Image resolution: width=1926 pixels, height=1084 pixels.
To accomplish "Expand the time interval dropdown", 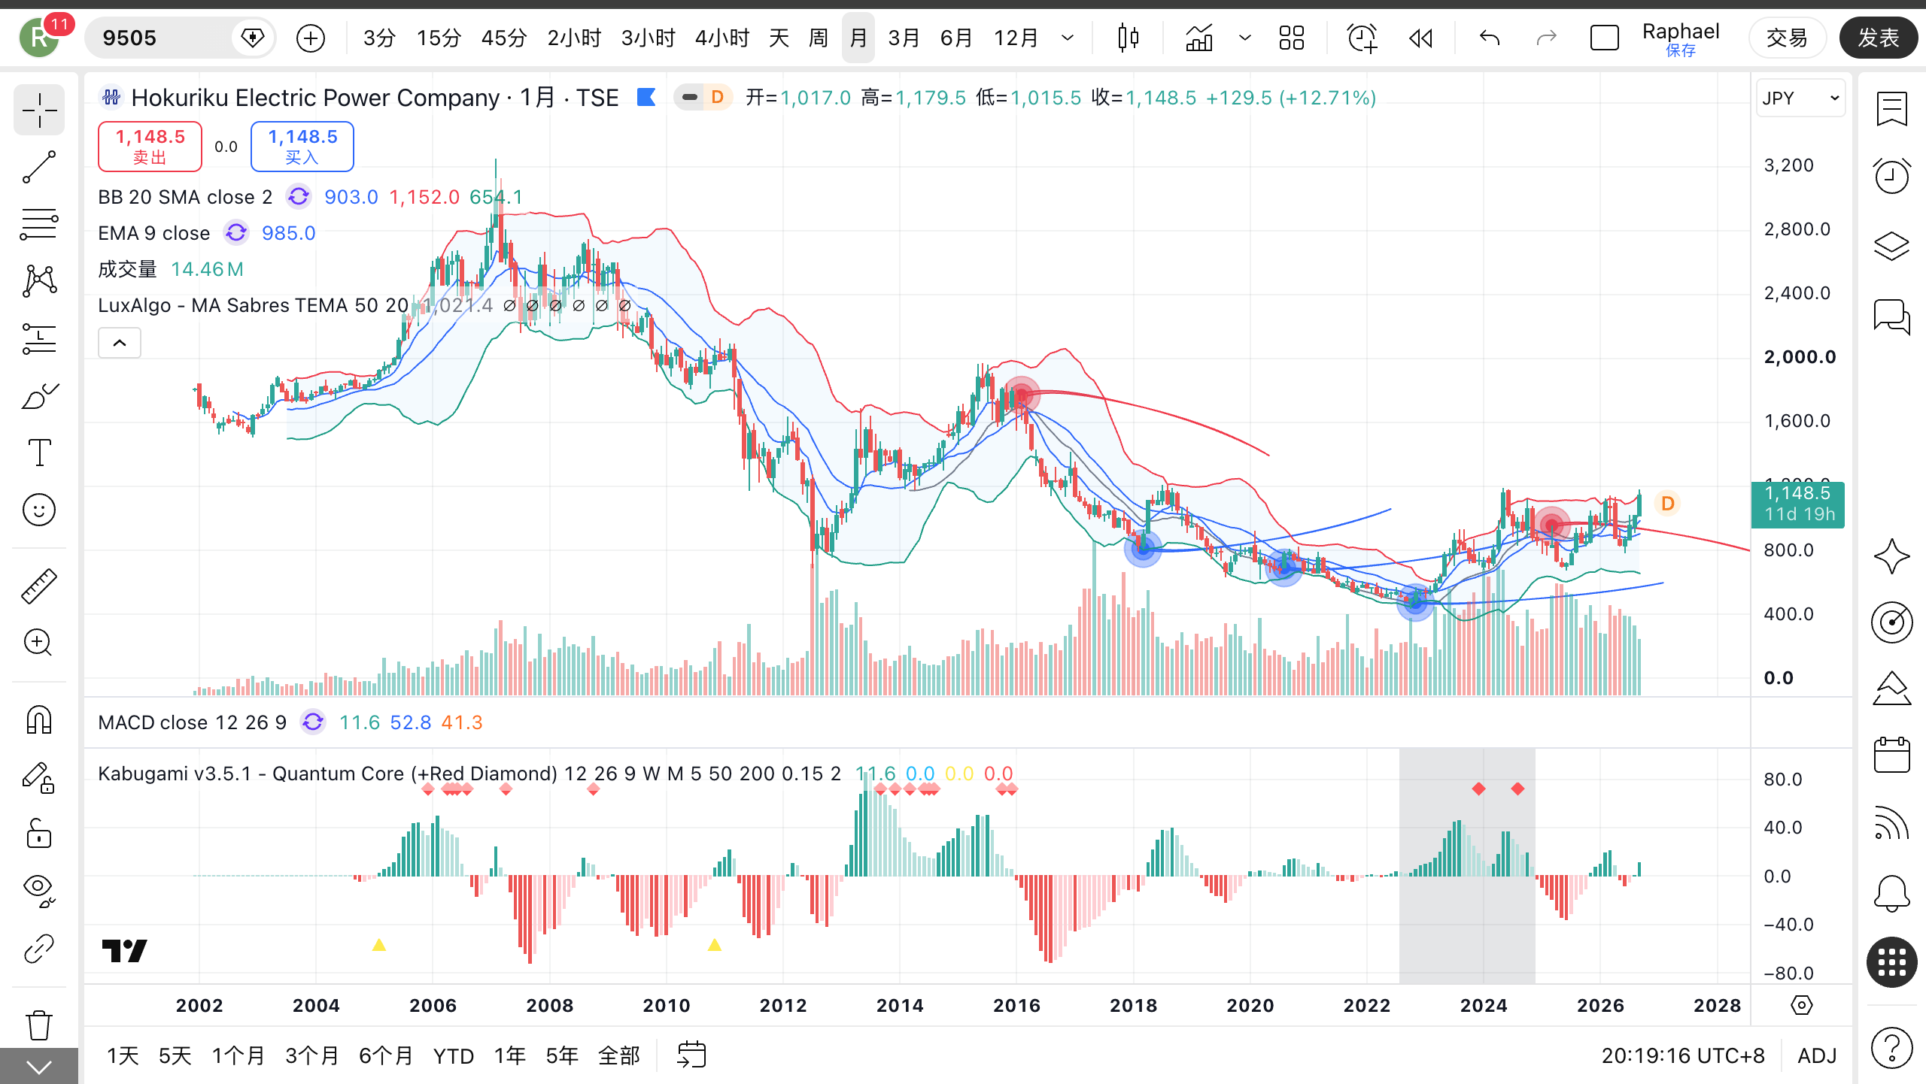I will tap(1068, 38).
